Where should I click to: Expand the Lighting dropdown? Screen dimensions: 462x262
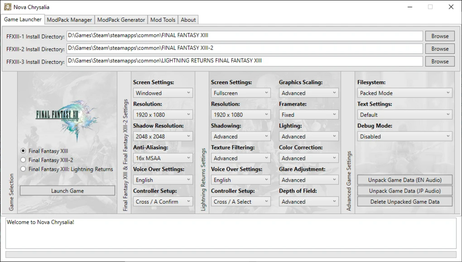click(x=309, y=137)
